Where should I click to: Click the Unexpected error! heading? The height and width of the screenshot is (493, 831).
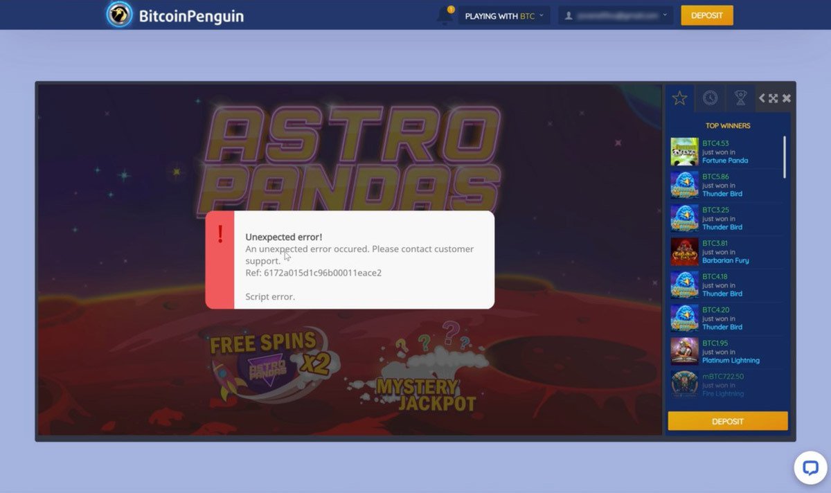(x=284, y=237)
